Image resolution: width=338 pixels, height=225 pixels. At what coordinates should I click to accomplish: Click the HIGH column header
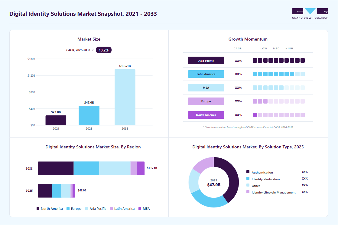point(289,48)
